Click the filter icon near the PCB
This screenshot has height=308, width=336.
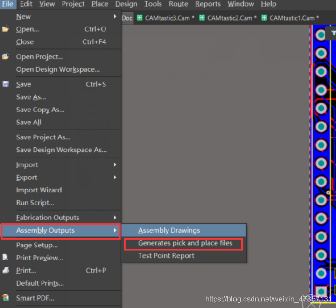(x=333, y=33)
